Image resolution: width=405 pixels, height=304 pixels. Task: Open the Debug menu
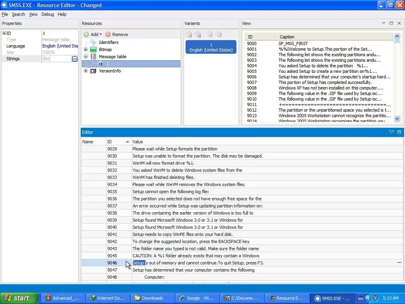pos(47,14)
